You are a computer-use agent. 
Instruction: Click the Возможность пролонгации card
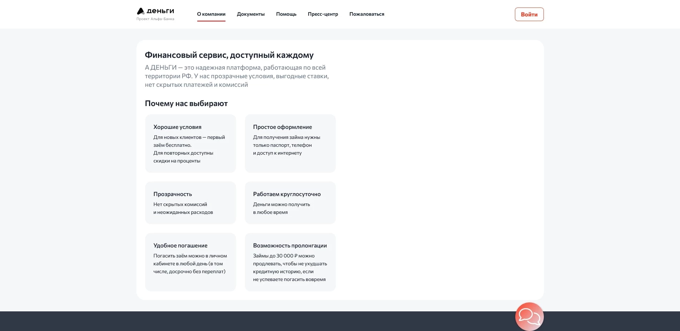[290, 262]
